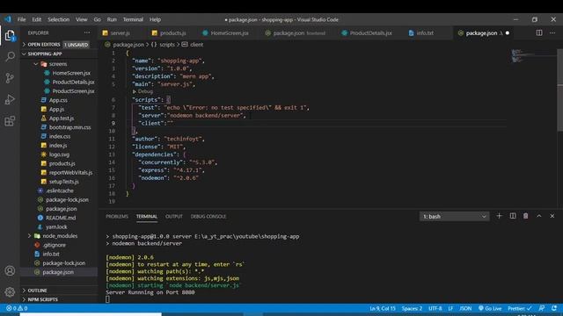
Task: Switch to the products.js editor tab
Action: [172, 33]
